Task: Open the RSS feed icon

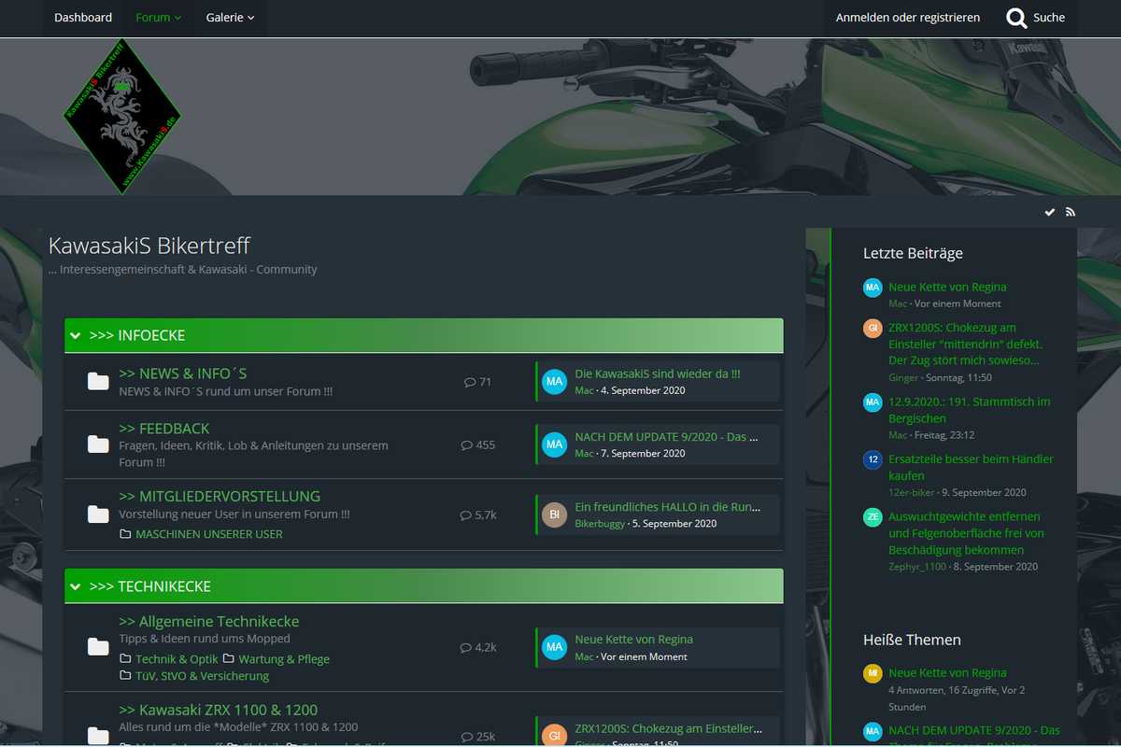Action: (x=1071, y=212)
